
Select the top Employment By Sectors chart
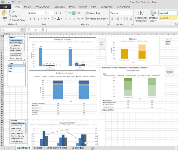coord(63,54)
